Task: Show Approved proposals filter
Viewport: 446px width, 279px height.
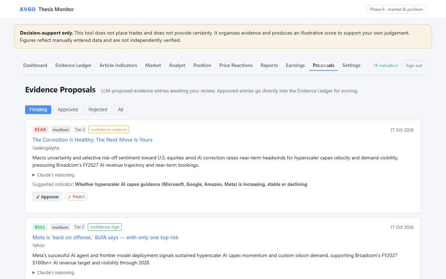Action: pyautogui.click(x=68, y=110)
